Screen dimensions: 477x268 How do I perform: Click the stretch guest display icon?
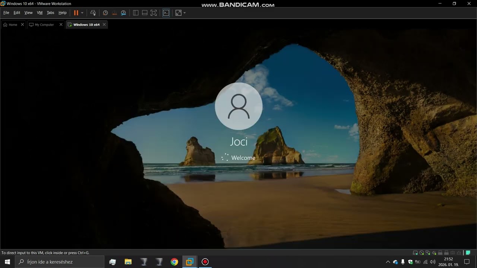click(x=179, y=13)
